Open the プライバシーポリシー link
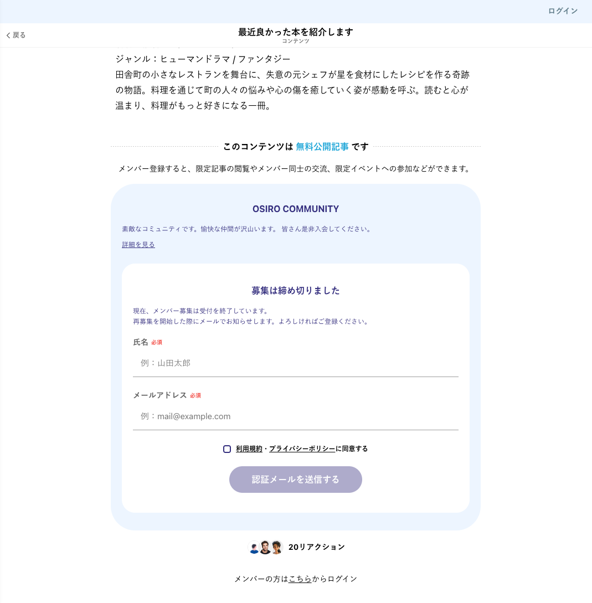 tap(302, 449)
